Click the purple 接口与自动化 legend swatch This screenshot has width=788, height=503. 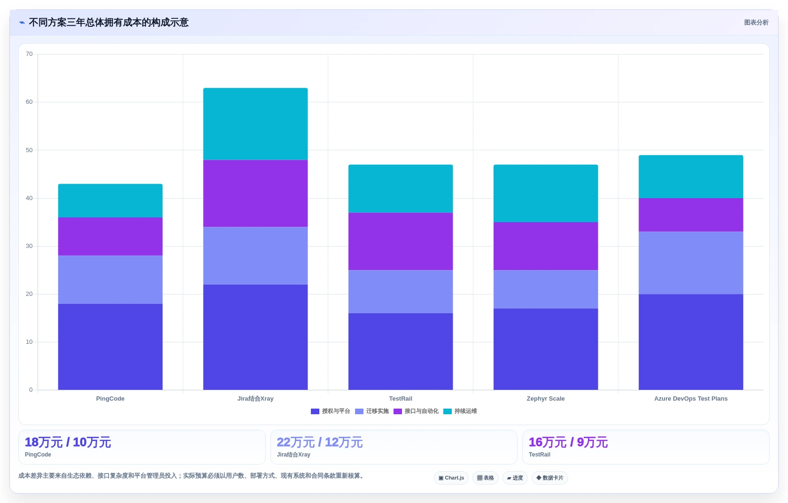[x=398, y=411]
